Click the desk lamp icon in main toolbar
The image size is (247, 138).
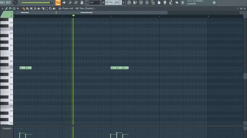pyautogui.click(x=171, y=3)
